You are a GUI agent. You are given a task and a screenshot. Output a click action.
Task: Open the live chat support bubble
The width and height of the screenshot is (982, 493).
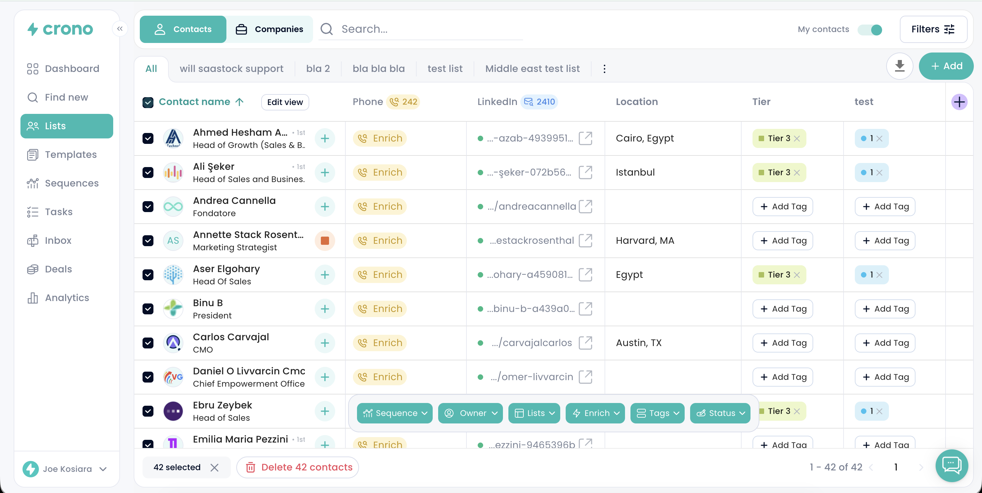click(x=952, y=465)
